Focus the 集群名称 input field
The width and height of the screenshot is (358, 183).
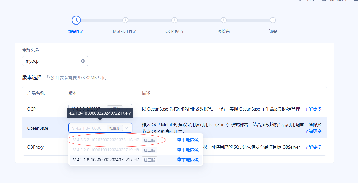coord(55,61)
